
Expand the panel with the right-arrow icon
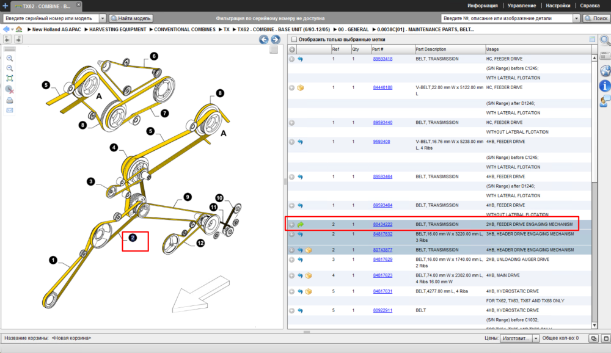(x=18, y=39)
